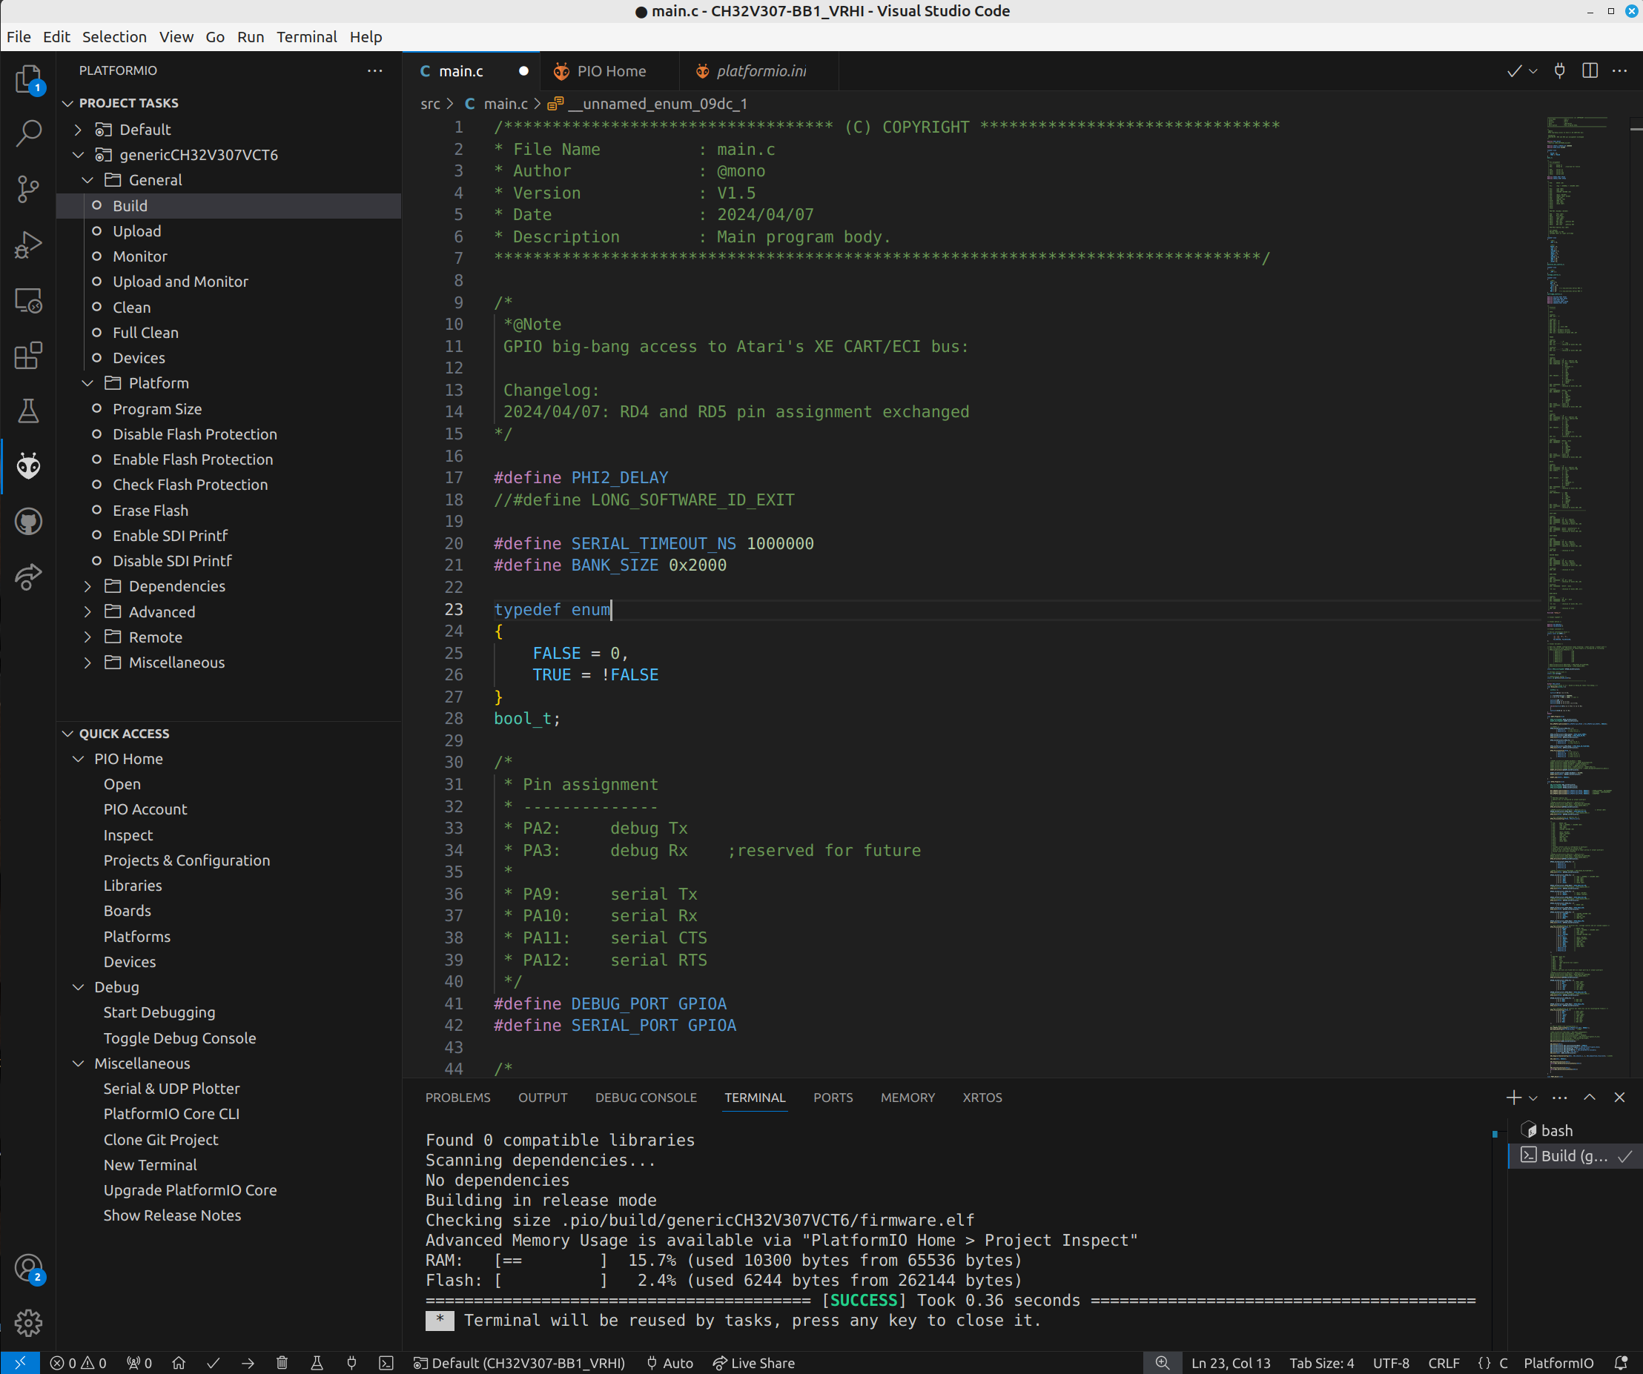The width and height of the screenshot is (1643, 1374).
Task: Open Source Control in the activity bar
Action: [28, 188]
